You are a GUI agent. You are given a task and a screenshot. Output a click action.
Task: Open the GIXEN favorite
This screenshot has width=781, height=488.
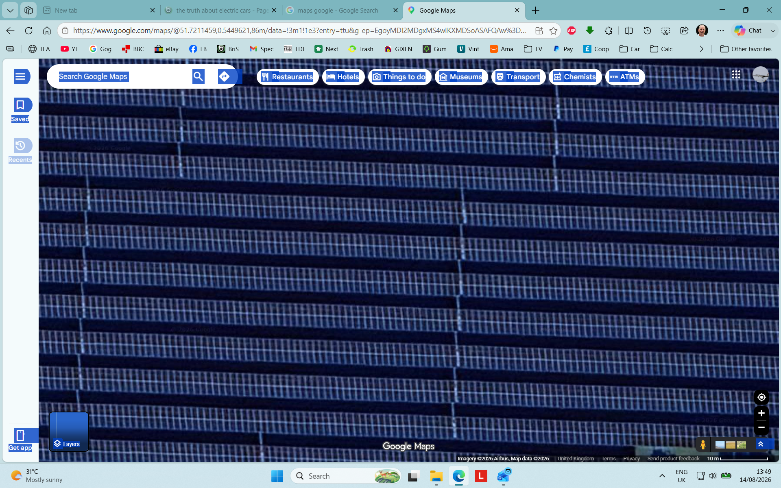pyautogui.click(x=398, y=49)
